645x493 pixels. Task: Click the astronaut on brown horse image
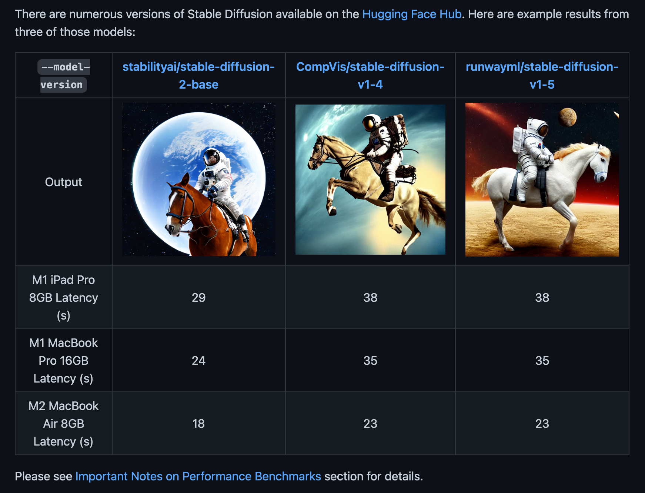[x=199, y=179]
